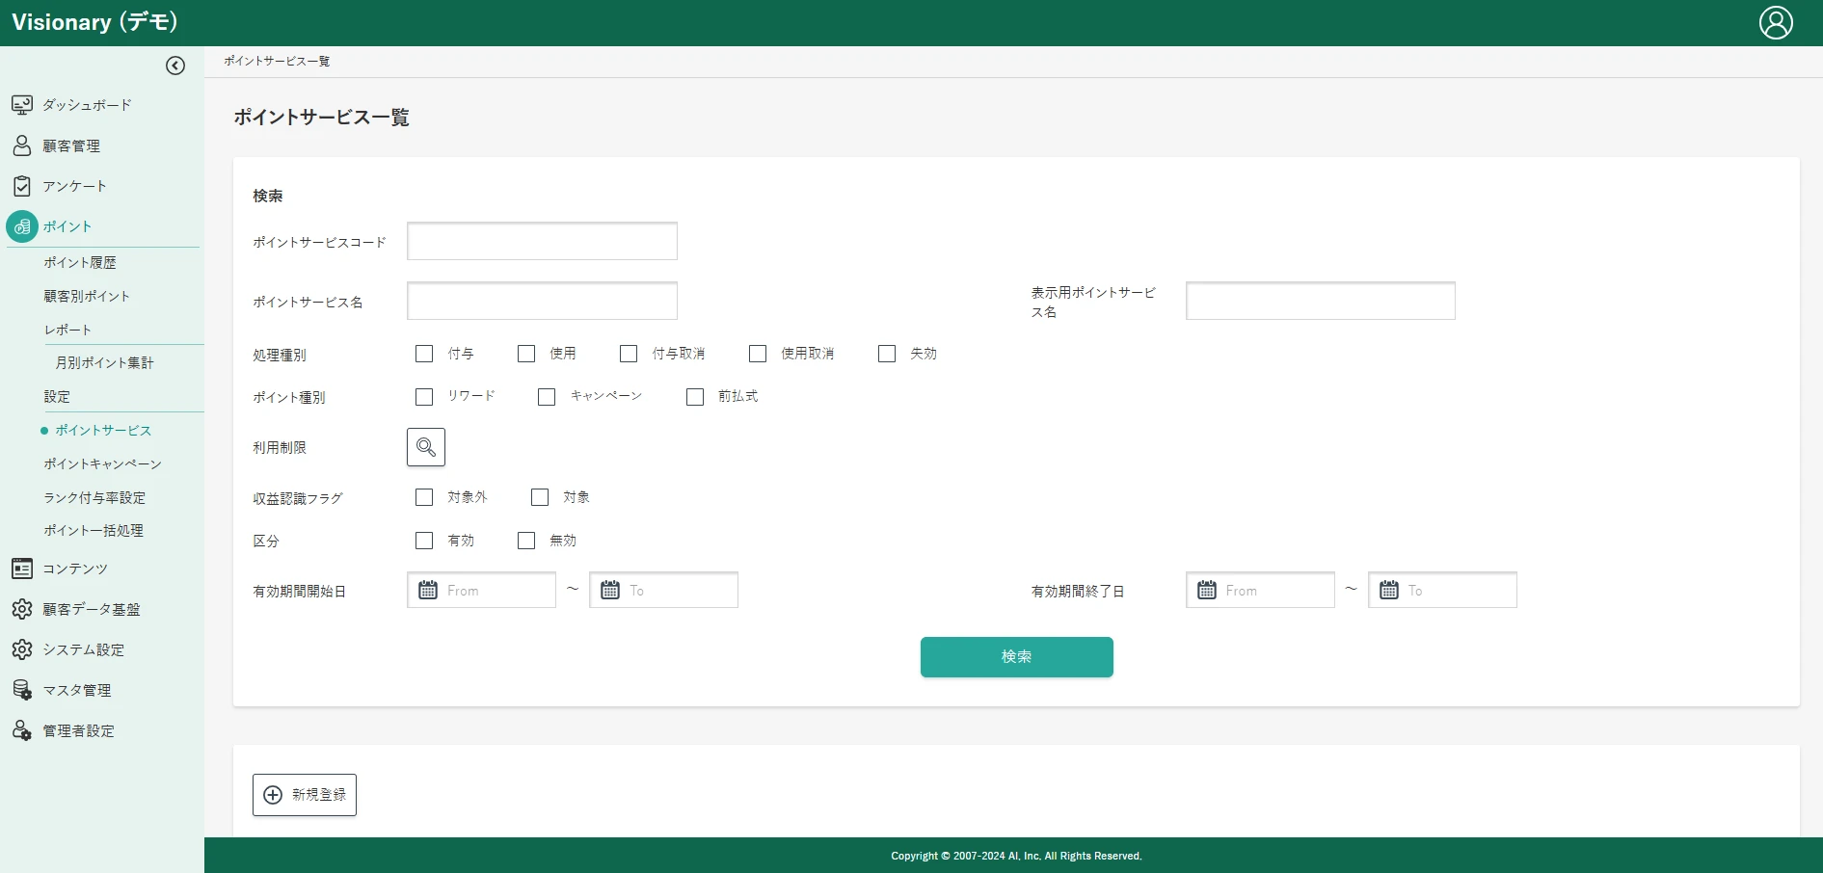Check the 前払式 checkbox
This screenshot has width=1823, height=873.
pyautogui.click(x=695, y=397)
